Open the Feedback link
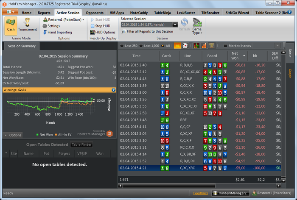The image size is (297, 200). tap(201, 193)
